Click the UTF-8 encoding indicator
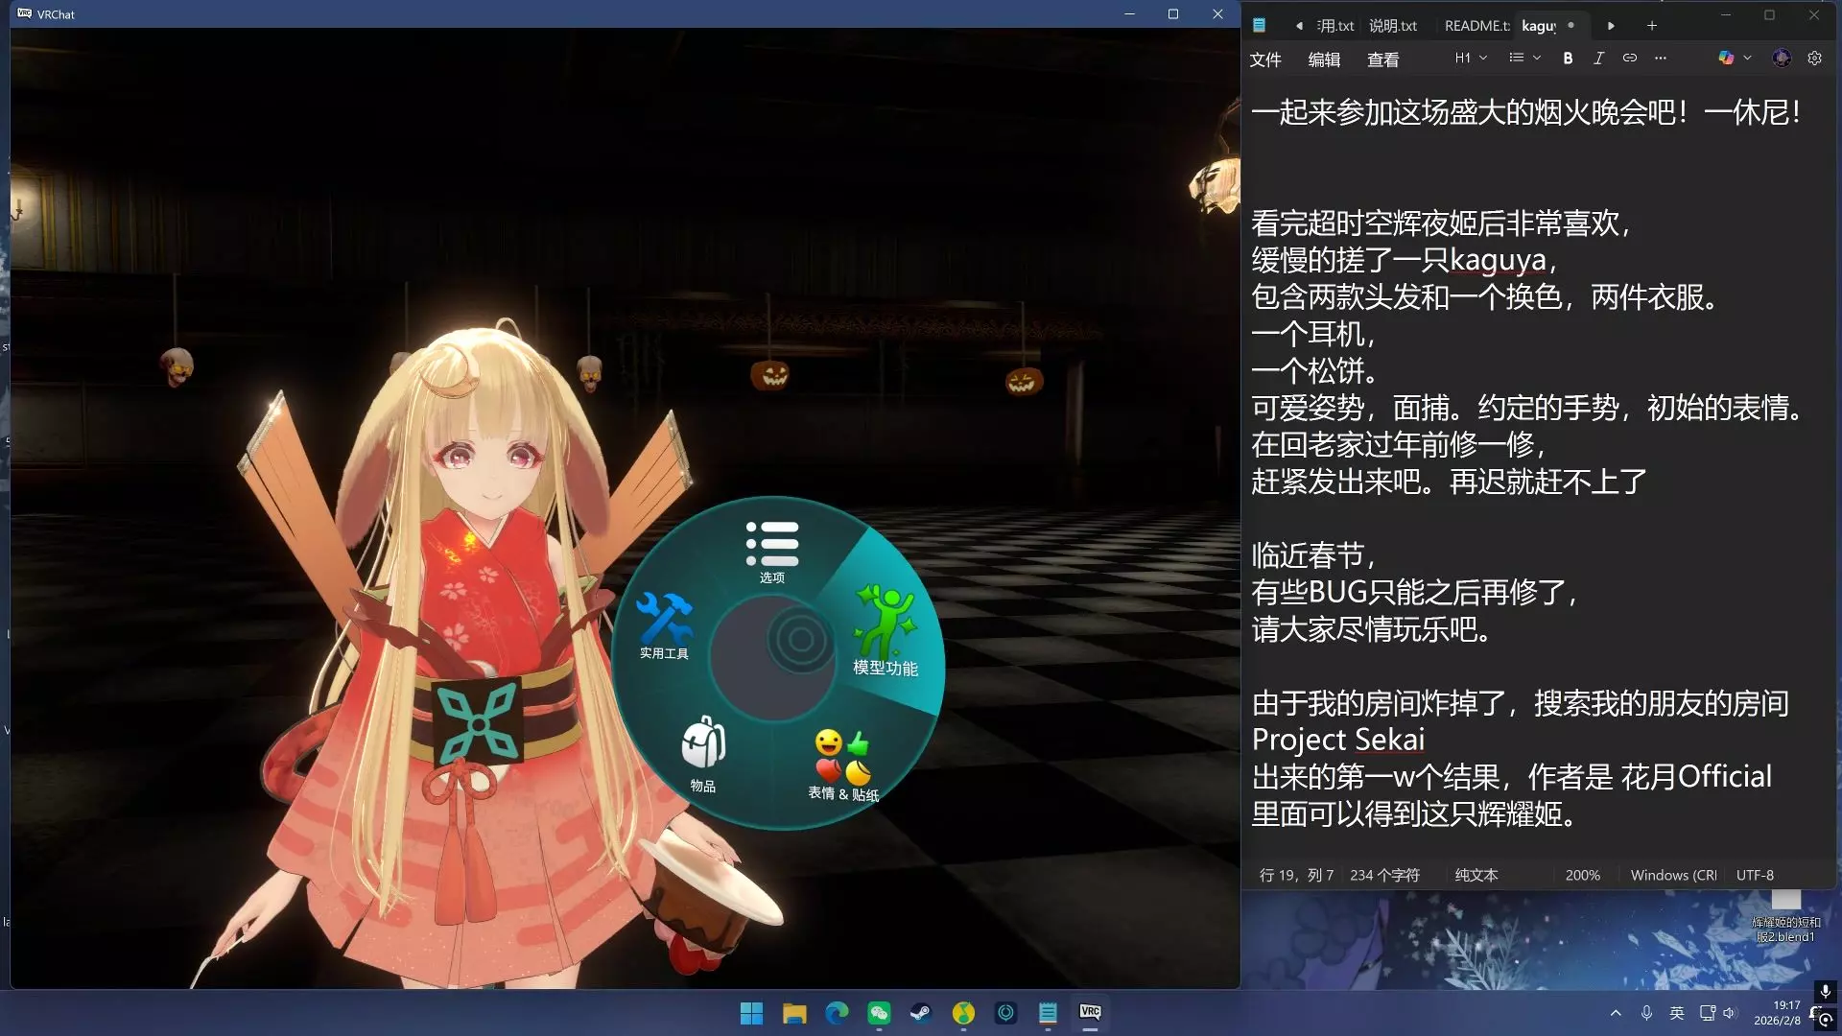This screenshot has width=1842, height=1036. (x=1755, y=875)
